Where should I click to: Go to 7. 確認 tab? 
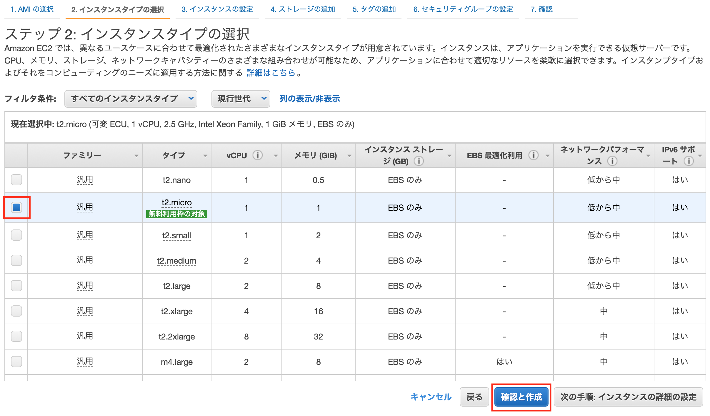click(x=542, y=9)
